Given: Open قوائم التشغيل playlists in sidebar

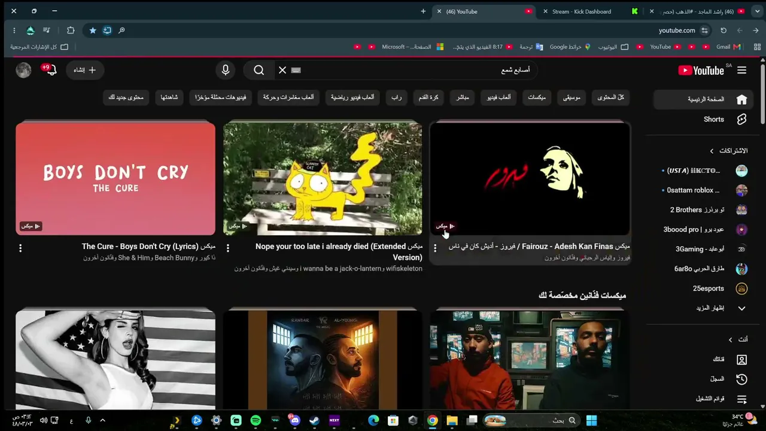Looking at the screenshot, I should 703,399.
